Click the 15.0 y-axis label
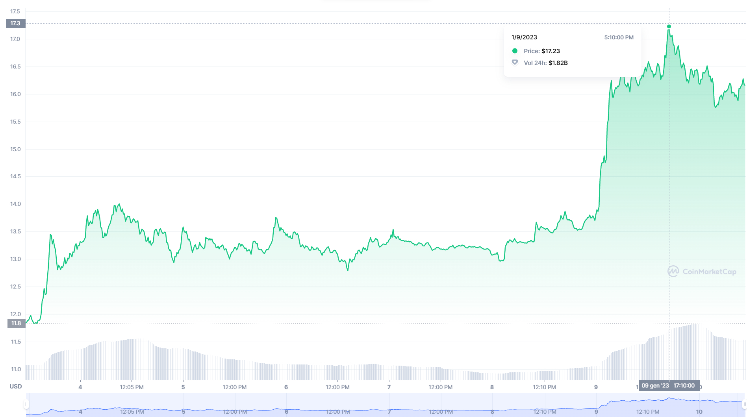The width and height of the screenshot is (747, 418). pos(15,149)
